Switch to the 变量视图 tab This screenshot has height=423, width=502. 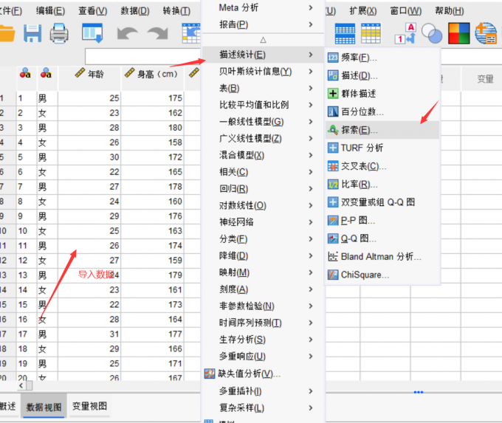(x=89, y=406)
